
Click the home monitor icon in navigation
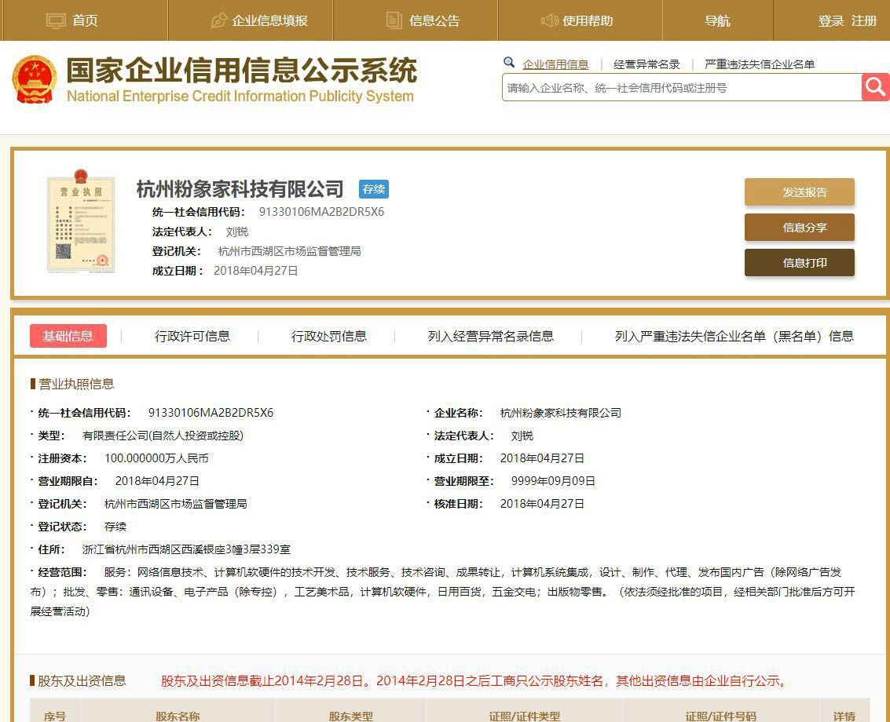[x=57, y=21]
